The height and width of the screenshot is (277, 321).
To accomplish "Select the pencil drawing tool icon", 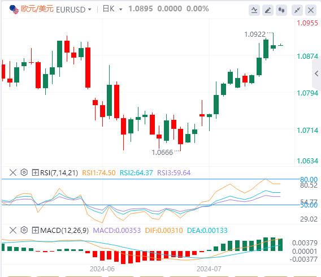I will point(268,10).
